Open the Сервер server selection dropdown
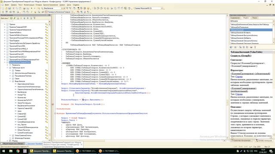The width and height of the screenshot is (275, 154). click(x=162, y=8)
